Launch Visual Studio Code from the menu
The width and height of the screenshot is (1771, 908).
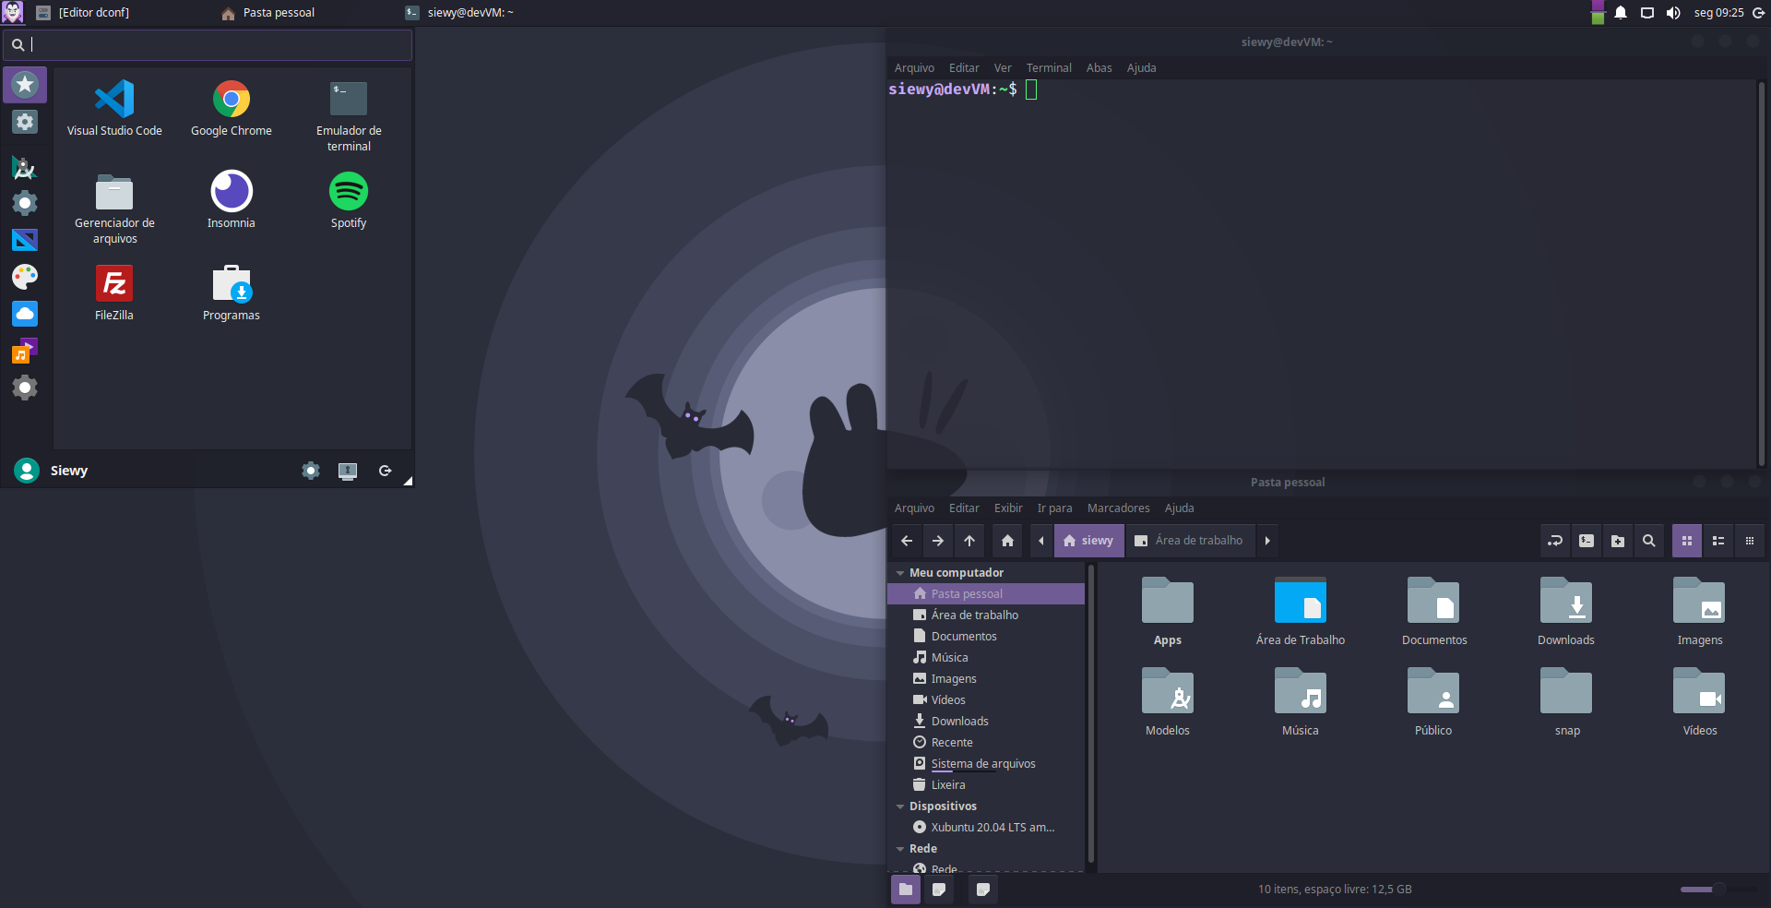(114, 107)
